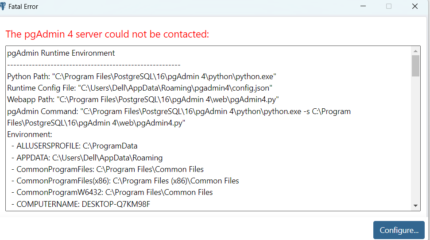Click the pgAdmin Command line text
430x240 pixels.
(x=179, y=111)
